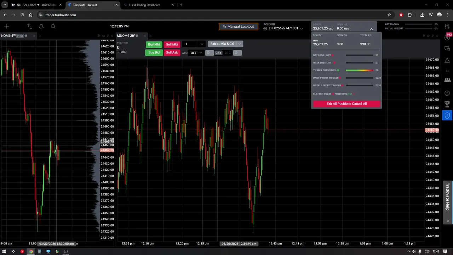Open browser extensions puzzle icon
Viewport: 453px width, 255px height.
tap(410, 15)
